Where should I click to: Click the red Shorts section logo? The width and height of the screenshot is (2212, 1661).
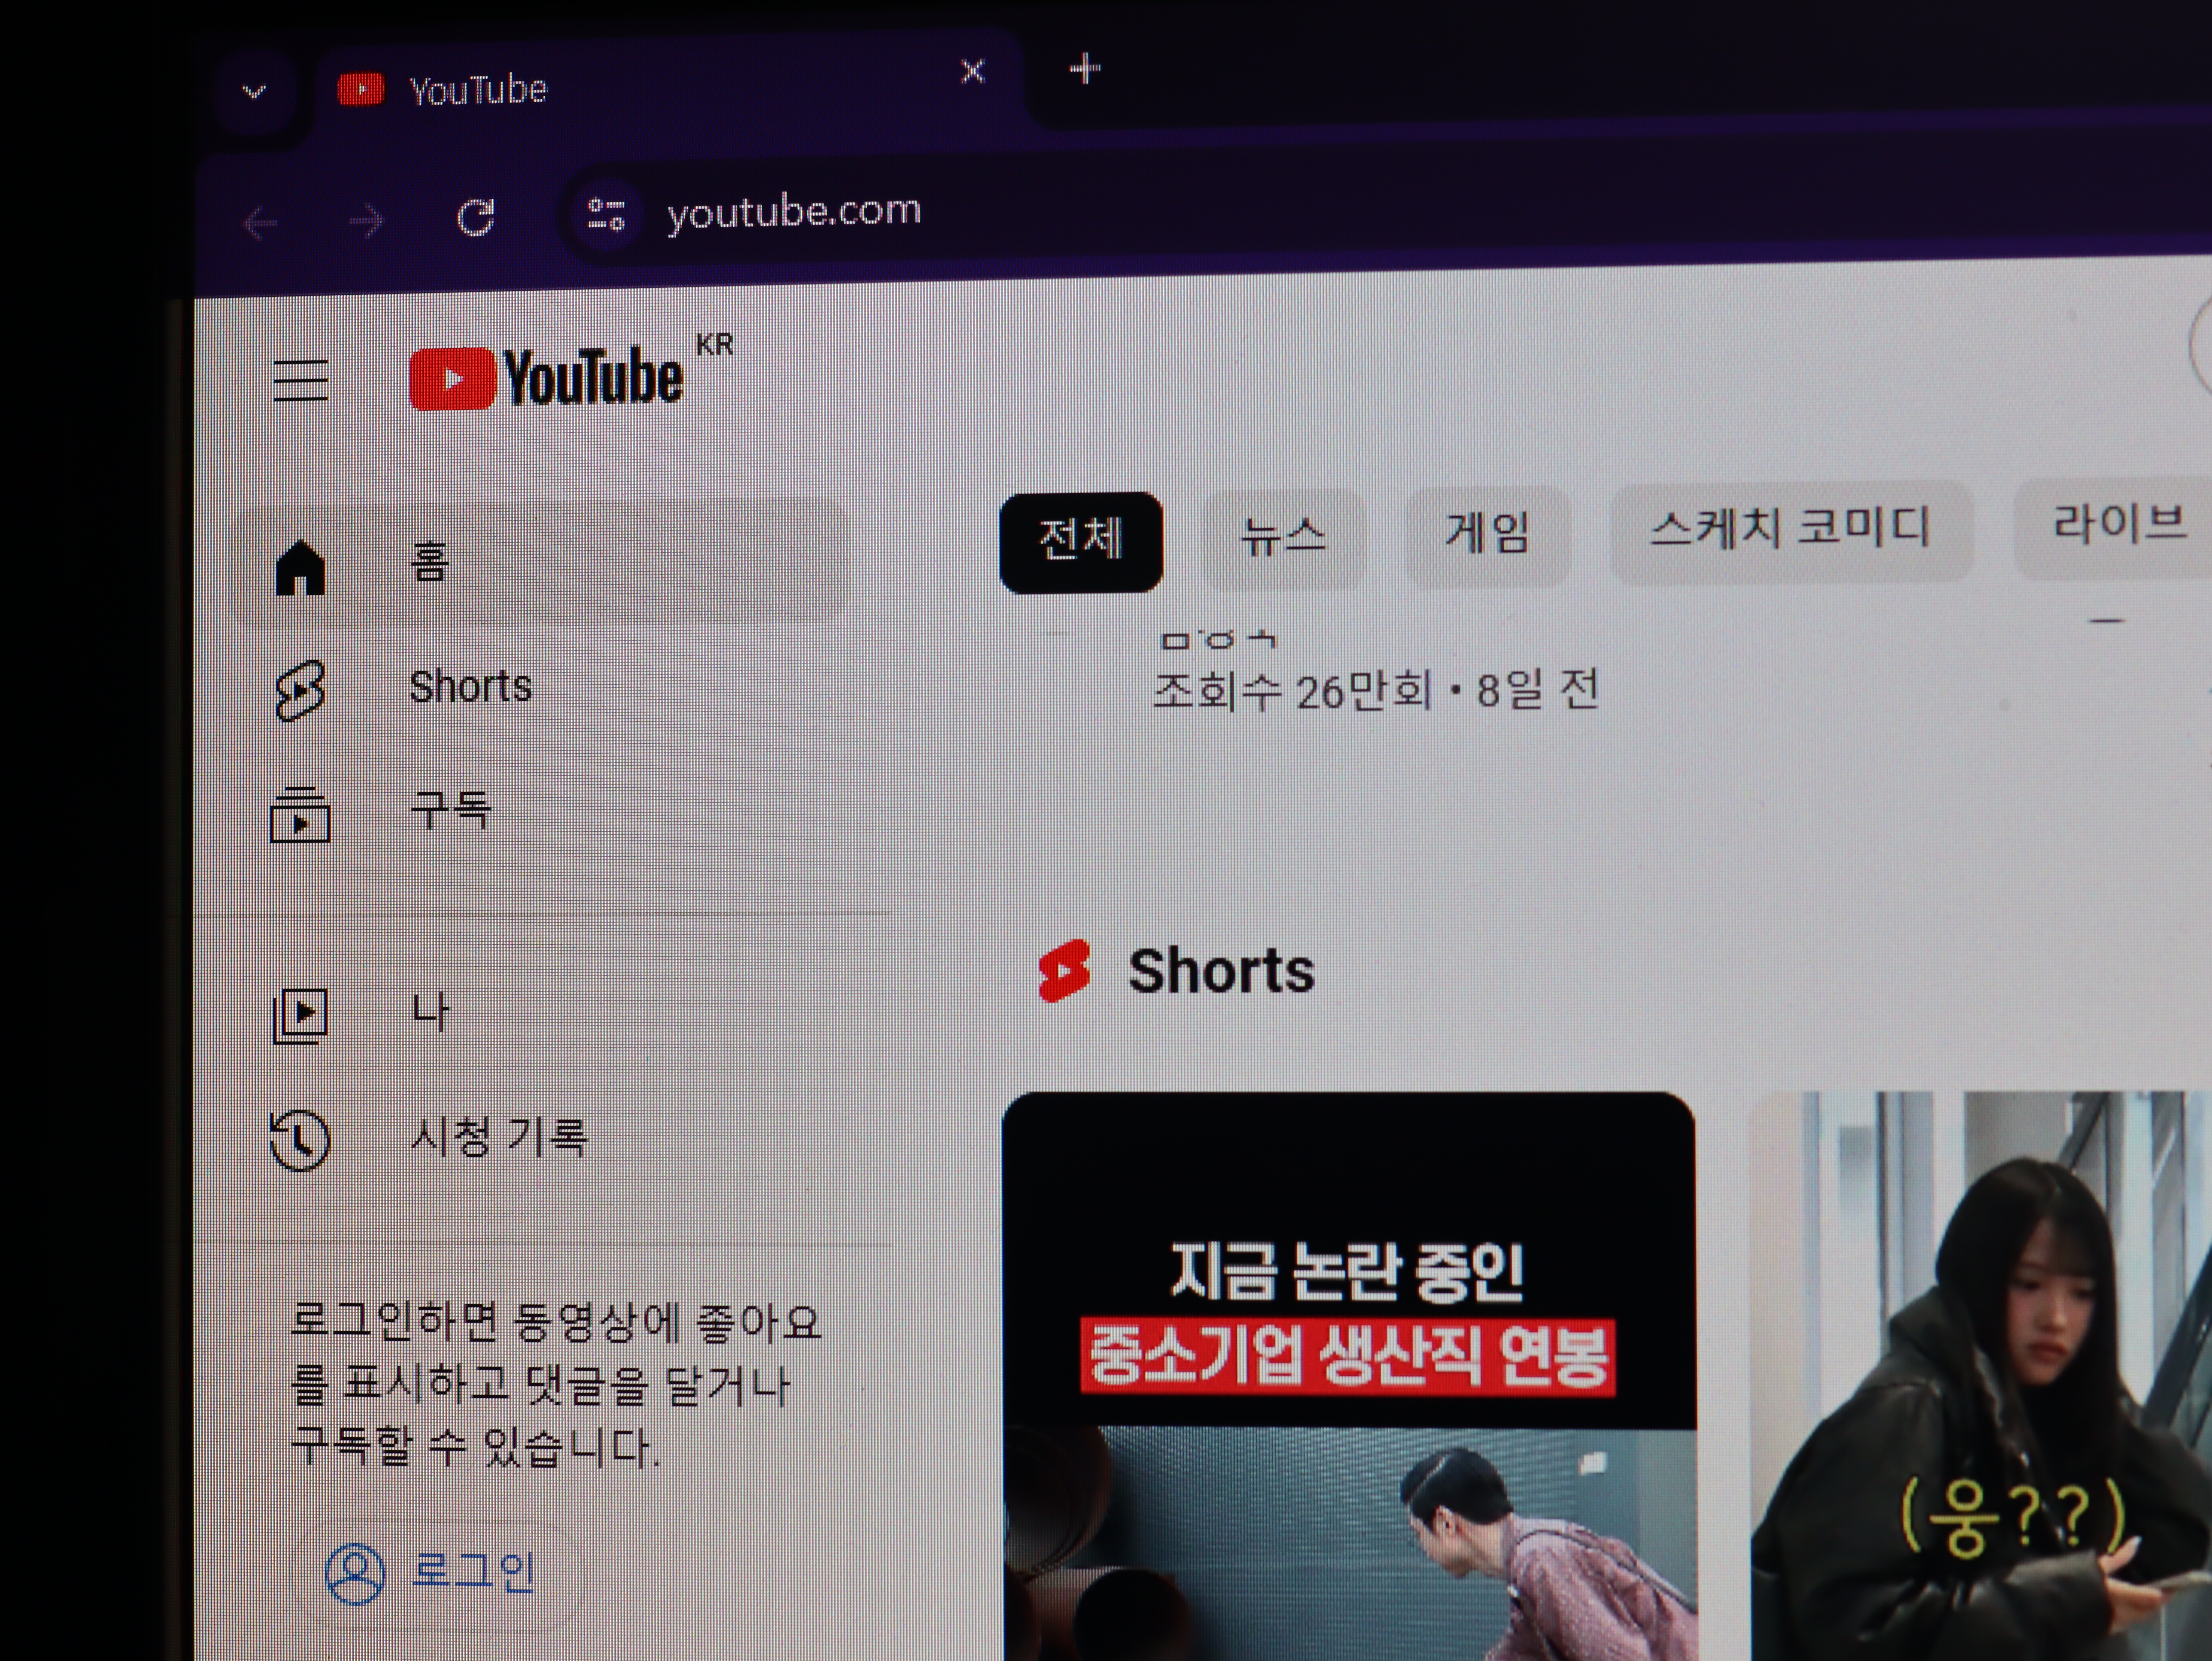coord(1064,971)
